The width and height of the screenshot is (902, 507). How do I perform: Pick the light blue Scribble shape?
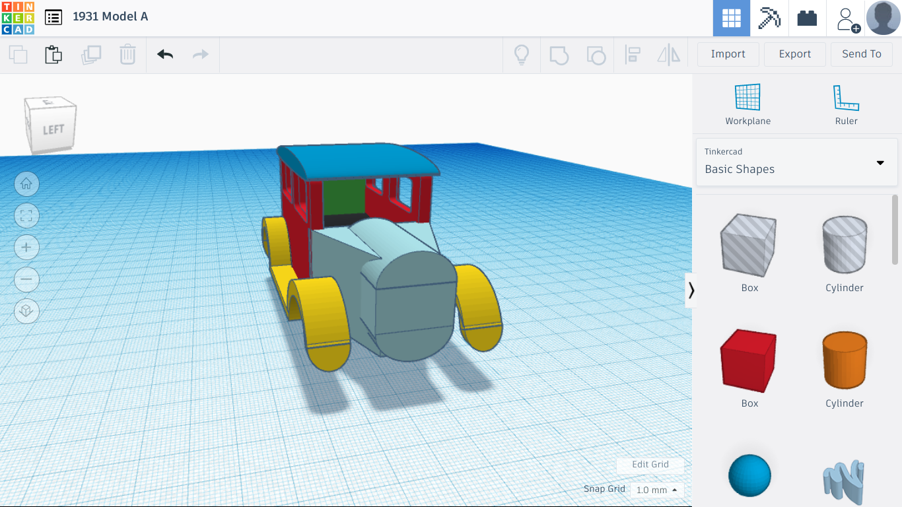(845, 482)
